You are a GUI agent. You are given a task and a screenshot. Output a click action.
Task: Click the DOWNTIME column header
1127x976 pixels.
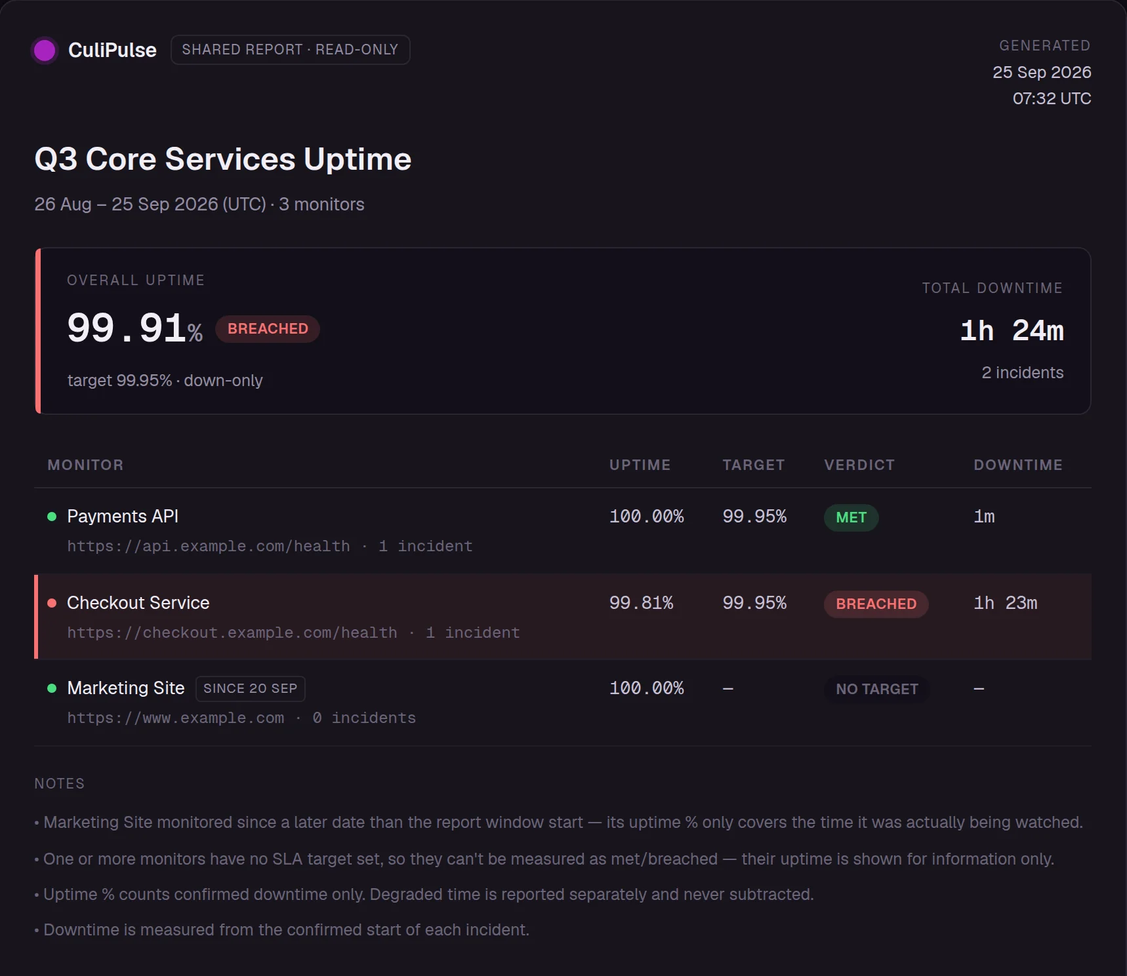(x=1018, y=465)
